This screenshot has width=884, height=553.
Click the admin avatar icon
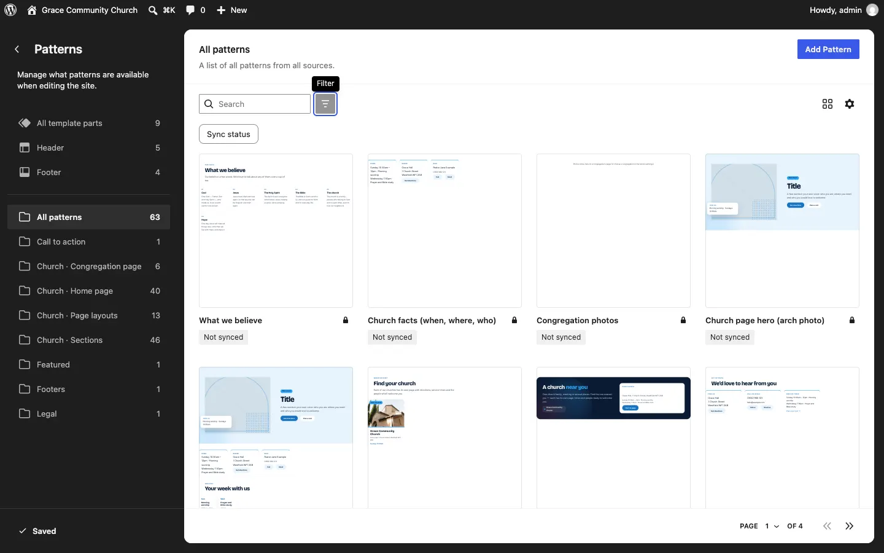pyautogui.click(x=872, y=10)
